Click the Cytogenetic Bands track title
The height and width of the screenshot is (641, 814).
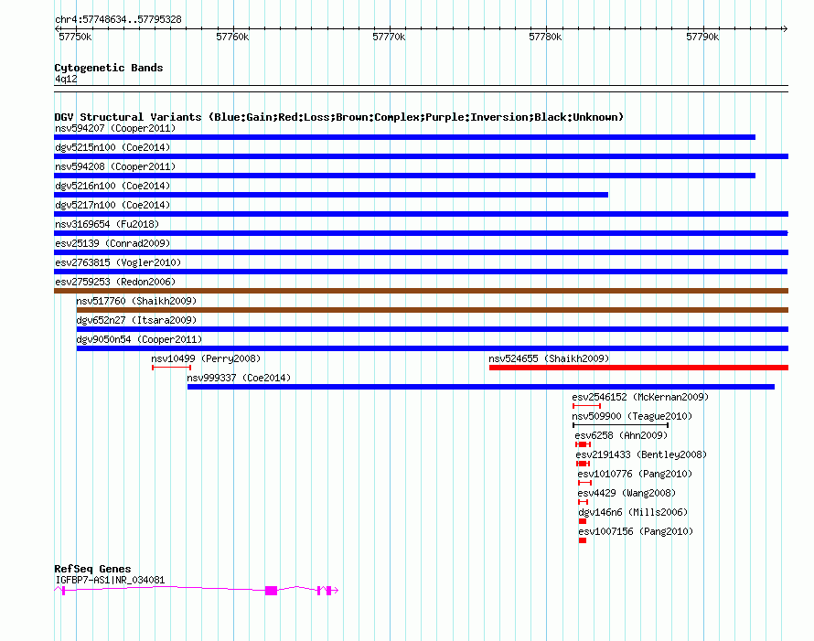click(109, 68)
